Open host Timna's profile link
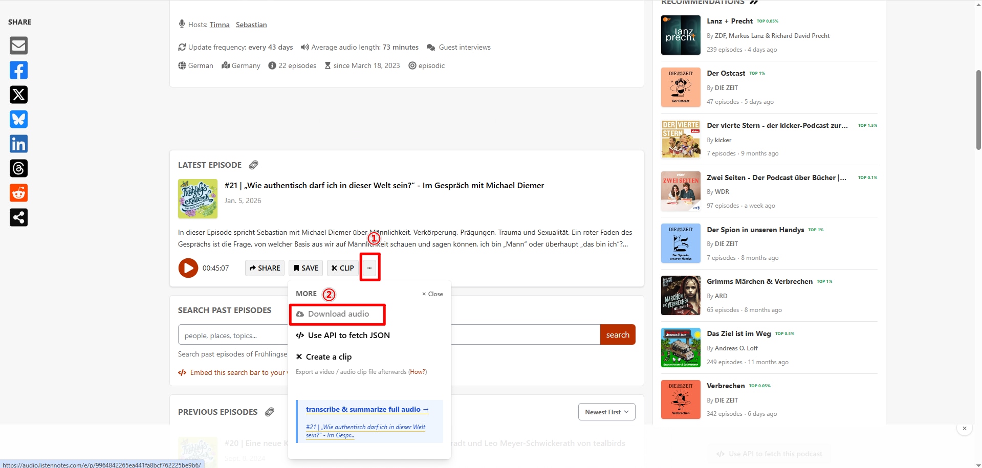This screenshot has width=982, height=468. coord(219,24)
